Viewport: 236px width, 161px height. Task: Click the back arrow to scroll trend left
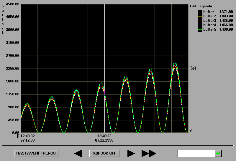click(x=78, y=153)
